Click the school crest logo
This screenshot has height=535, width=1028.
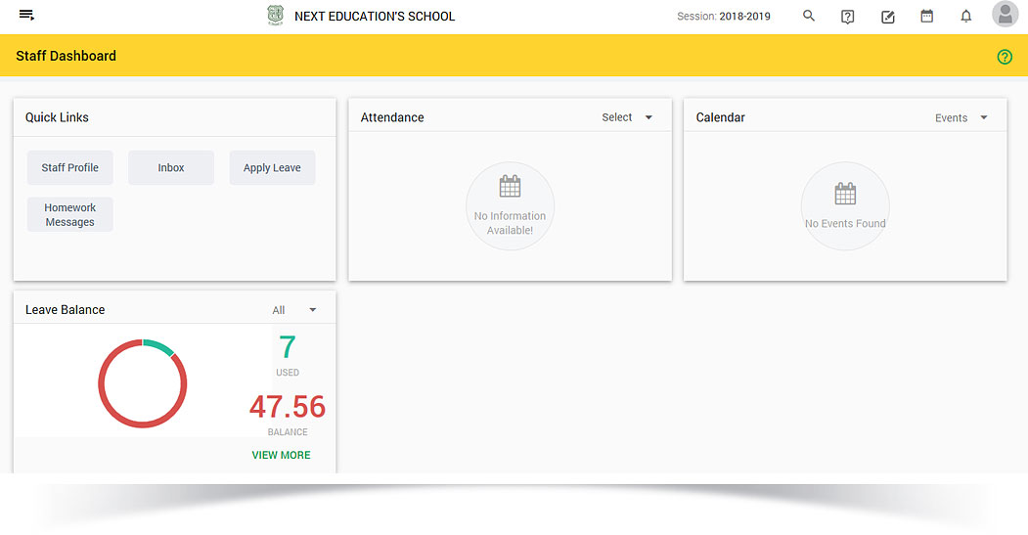pos(276,16)
